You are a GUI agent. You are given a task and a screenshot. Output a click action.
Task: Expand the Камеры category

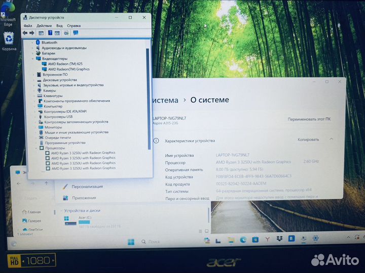point(34,90)
